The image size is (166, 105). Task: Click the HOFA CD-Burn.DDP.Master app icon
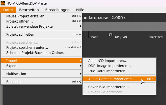click(x=3, y=3)
